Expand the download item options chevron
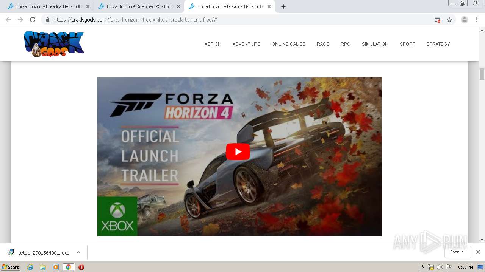Viewport: 485px width, 272px height. (x=78, y=252)
